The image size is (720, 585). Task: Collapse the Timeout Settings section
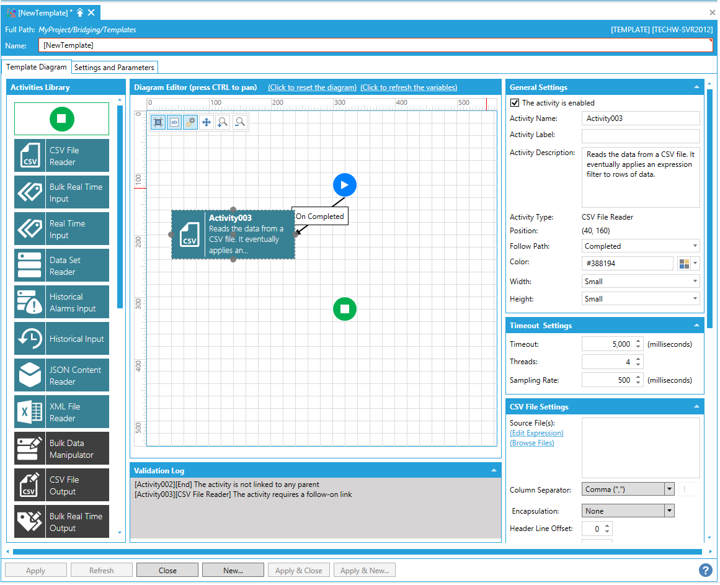[x=696, y=326]
